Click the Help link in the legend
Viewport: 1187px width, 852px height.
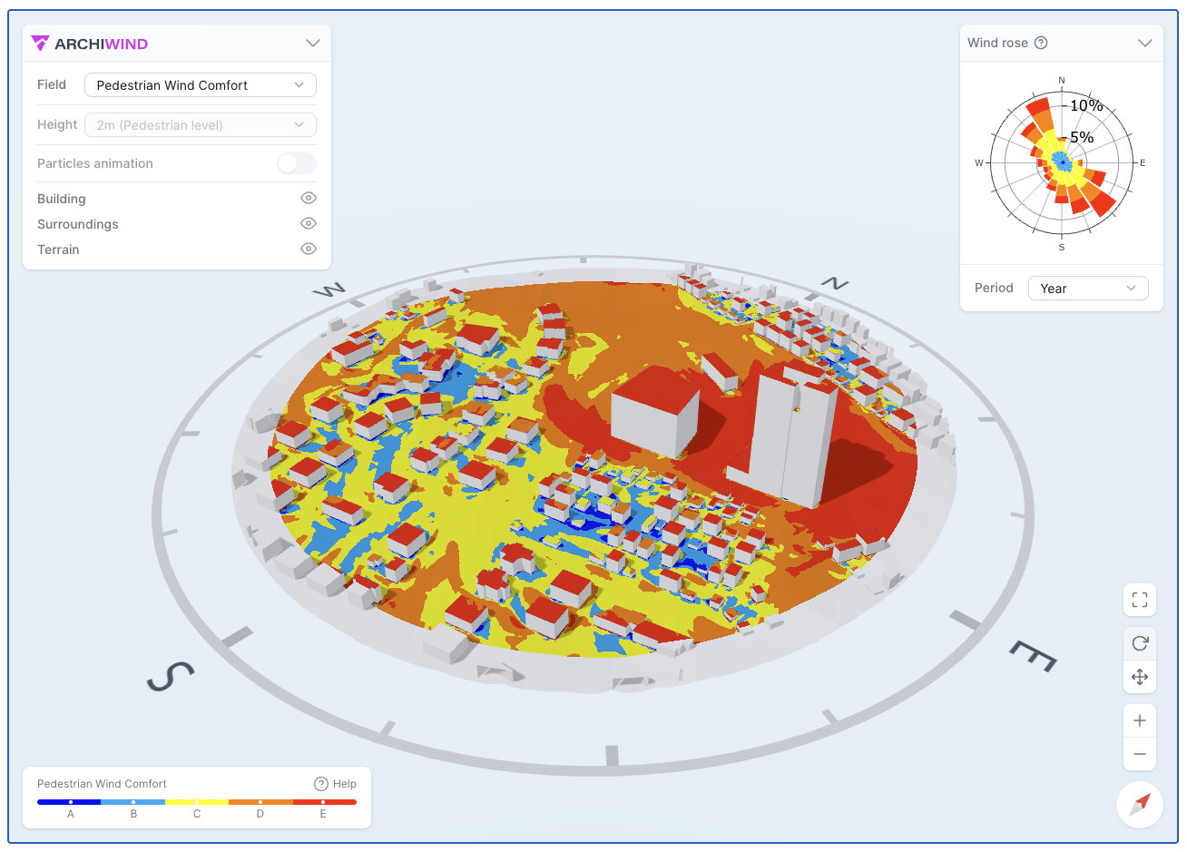tap(336, 783)
